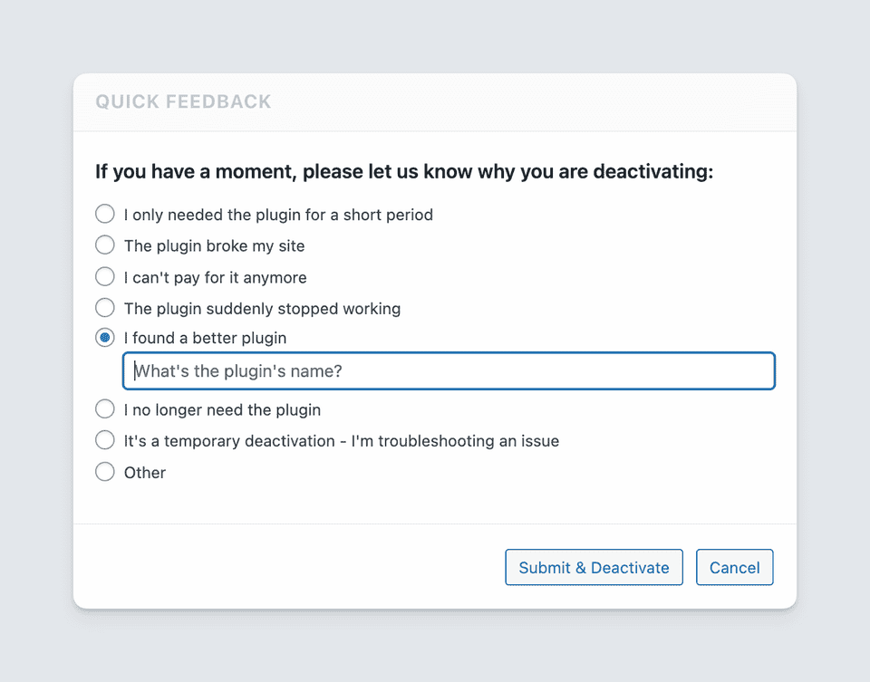Click the 'I only needed the plugin' label text
The image size is (870, 682).
(x=278, y=216)
